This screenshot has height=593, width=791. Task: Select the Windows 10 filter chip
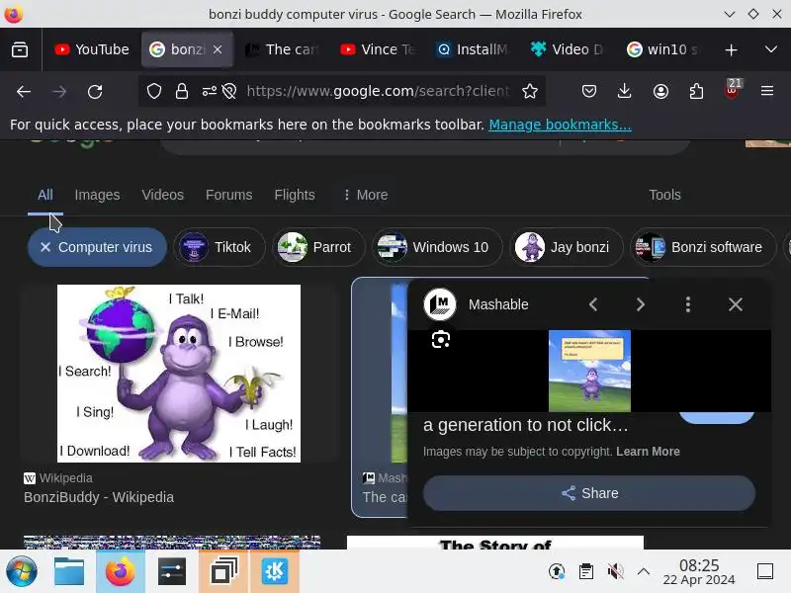(x=437, y=247)
